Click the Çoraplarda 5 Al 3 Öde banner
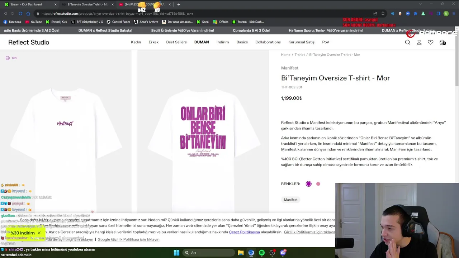 tap(251, 30)
